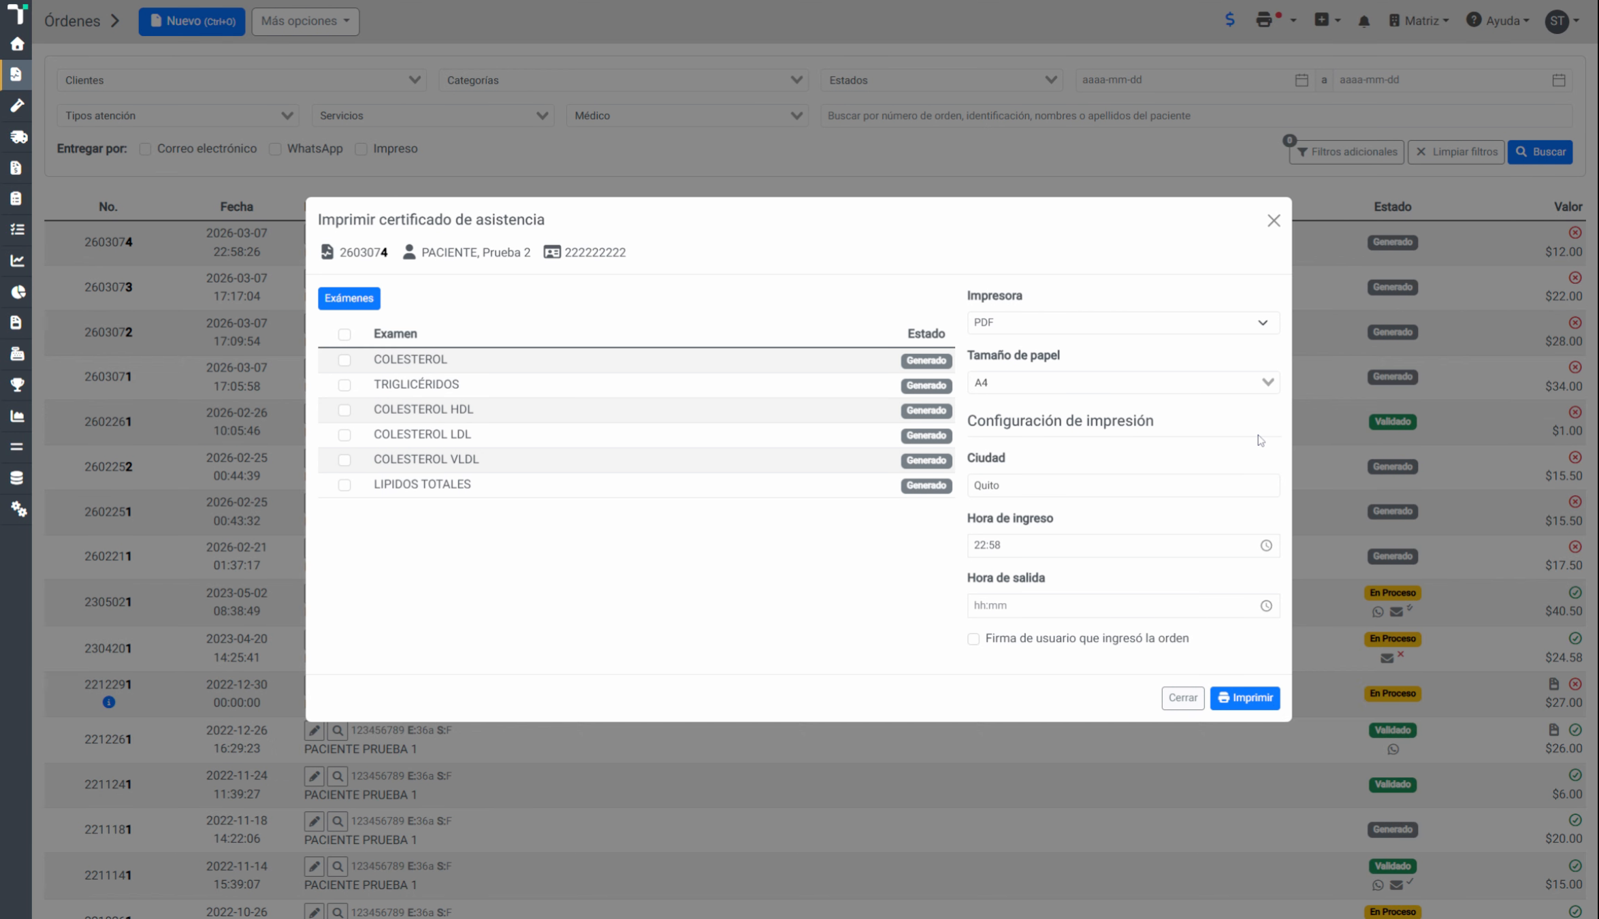Open the Clientes filter dropdown
Image resolution: width=1599 pixels, height=919 pixels.
tap(241, 80)
